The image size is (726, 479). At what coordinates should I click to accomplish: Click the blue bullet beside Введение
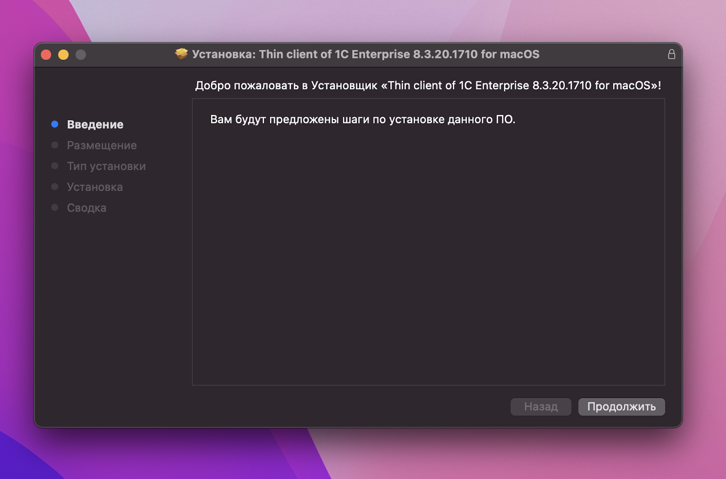[x=55, y=124]
